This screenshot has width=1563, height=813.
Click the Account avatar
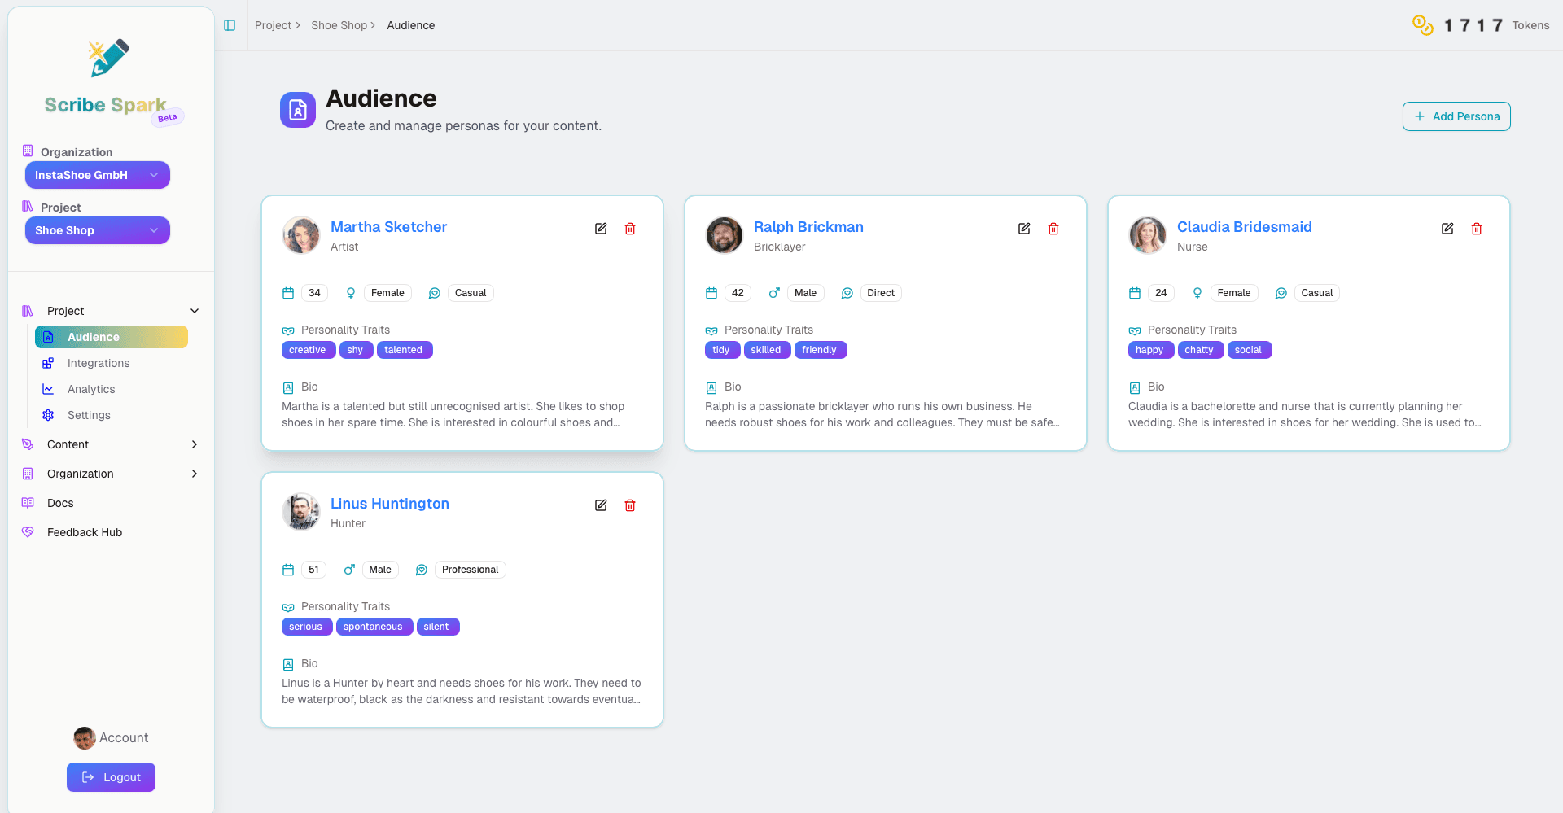point(84,738)
